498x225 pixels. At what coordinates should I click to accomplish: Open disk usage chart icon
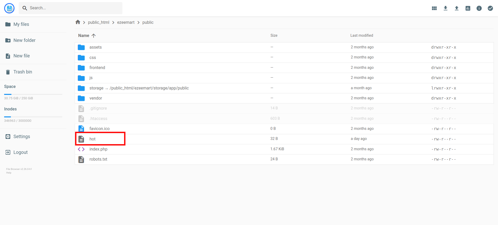(x=468, y=8)
